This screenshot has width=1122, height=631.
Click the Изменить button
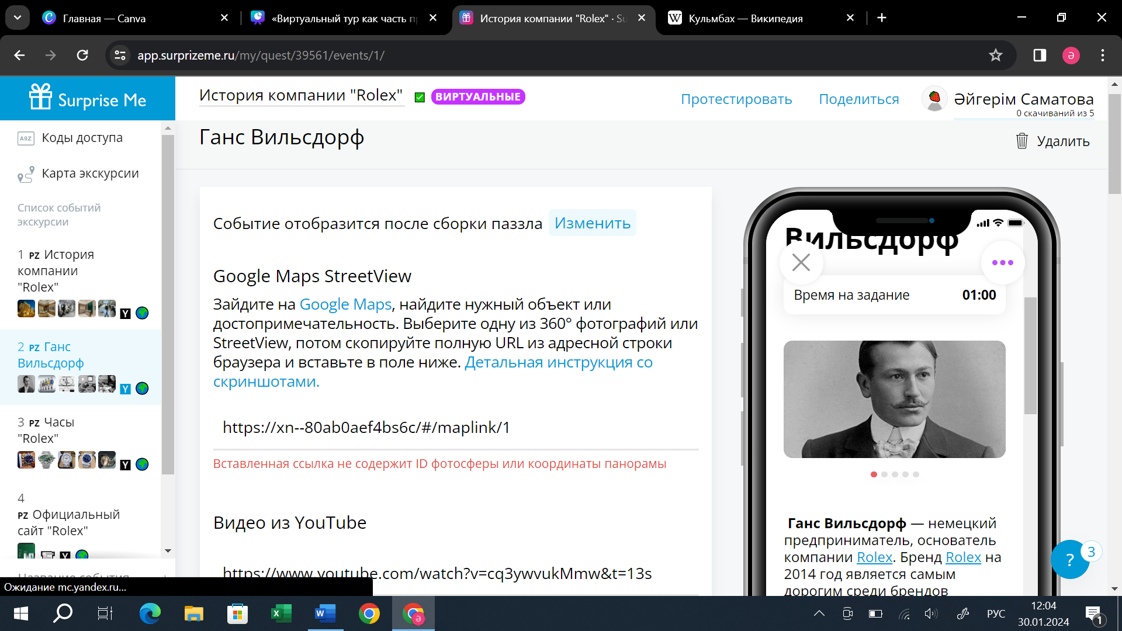592,223
